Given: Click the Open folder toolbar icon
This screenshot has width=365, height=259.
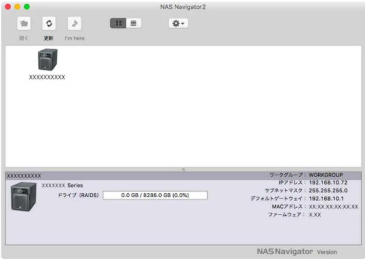Looking at the screenshot, I should click(x=24, y=23).
